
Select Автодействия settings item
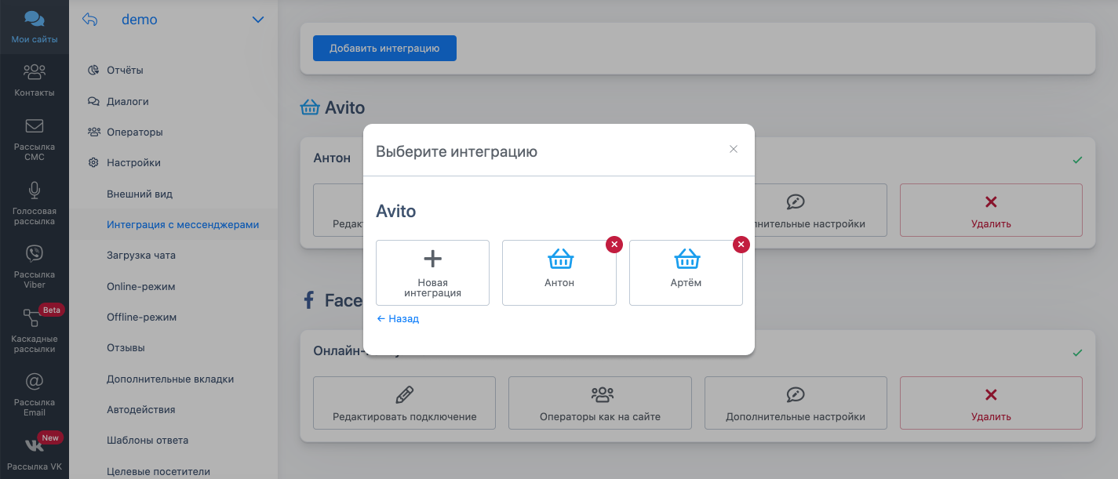(x=141, y=409)
